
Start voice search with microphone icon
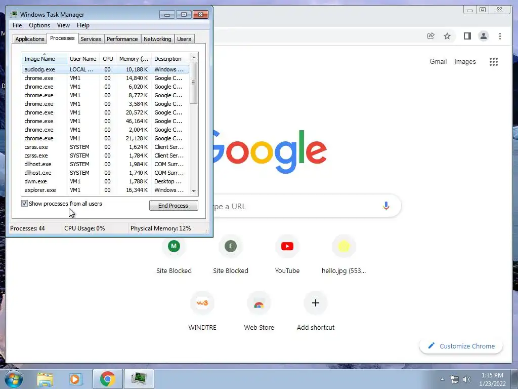386,206
